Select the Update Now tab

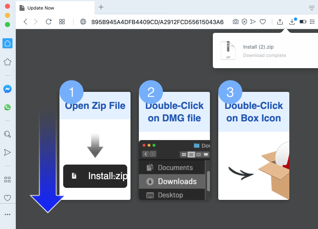(x=55, y=8)
